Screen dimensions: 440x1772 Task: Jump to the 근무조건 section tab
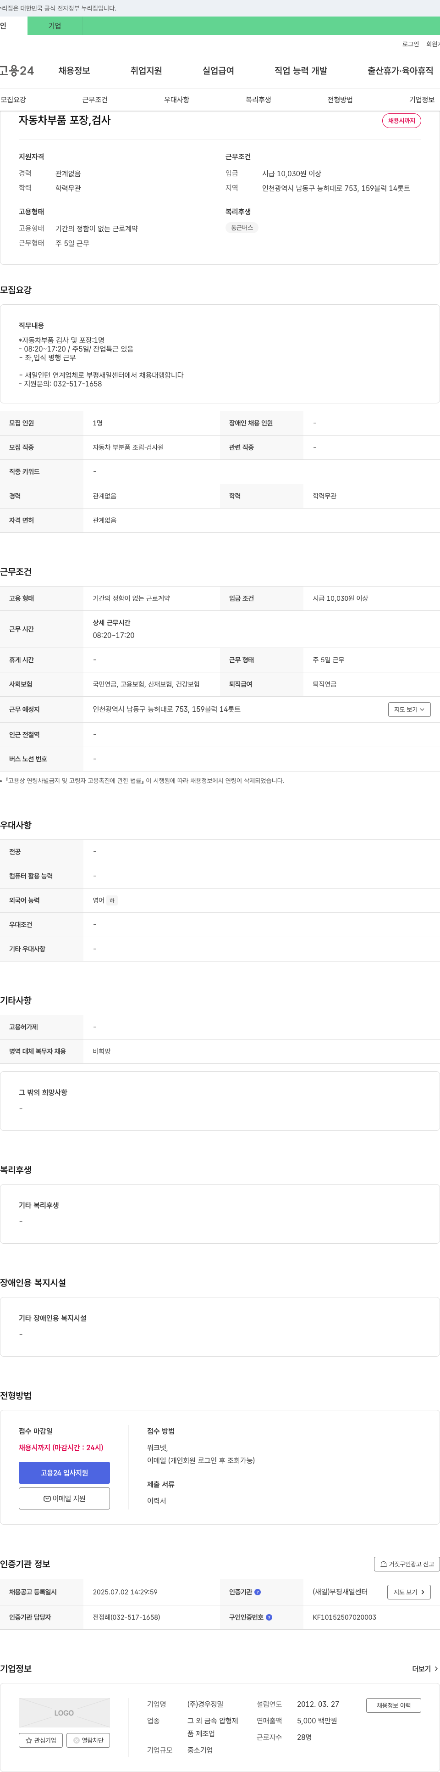pyautogui.click(x=95, y=100)
